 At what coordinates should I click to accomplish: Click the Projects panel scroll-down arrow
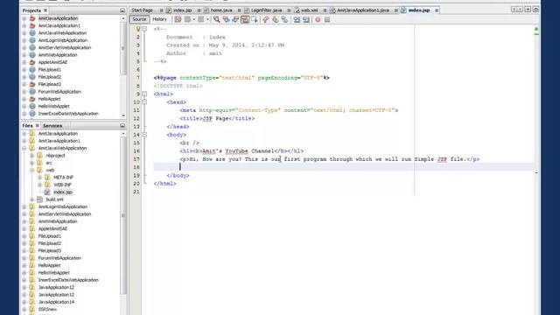(123, 115)
